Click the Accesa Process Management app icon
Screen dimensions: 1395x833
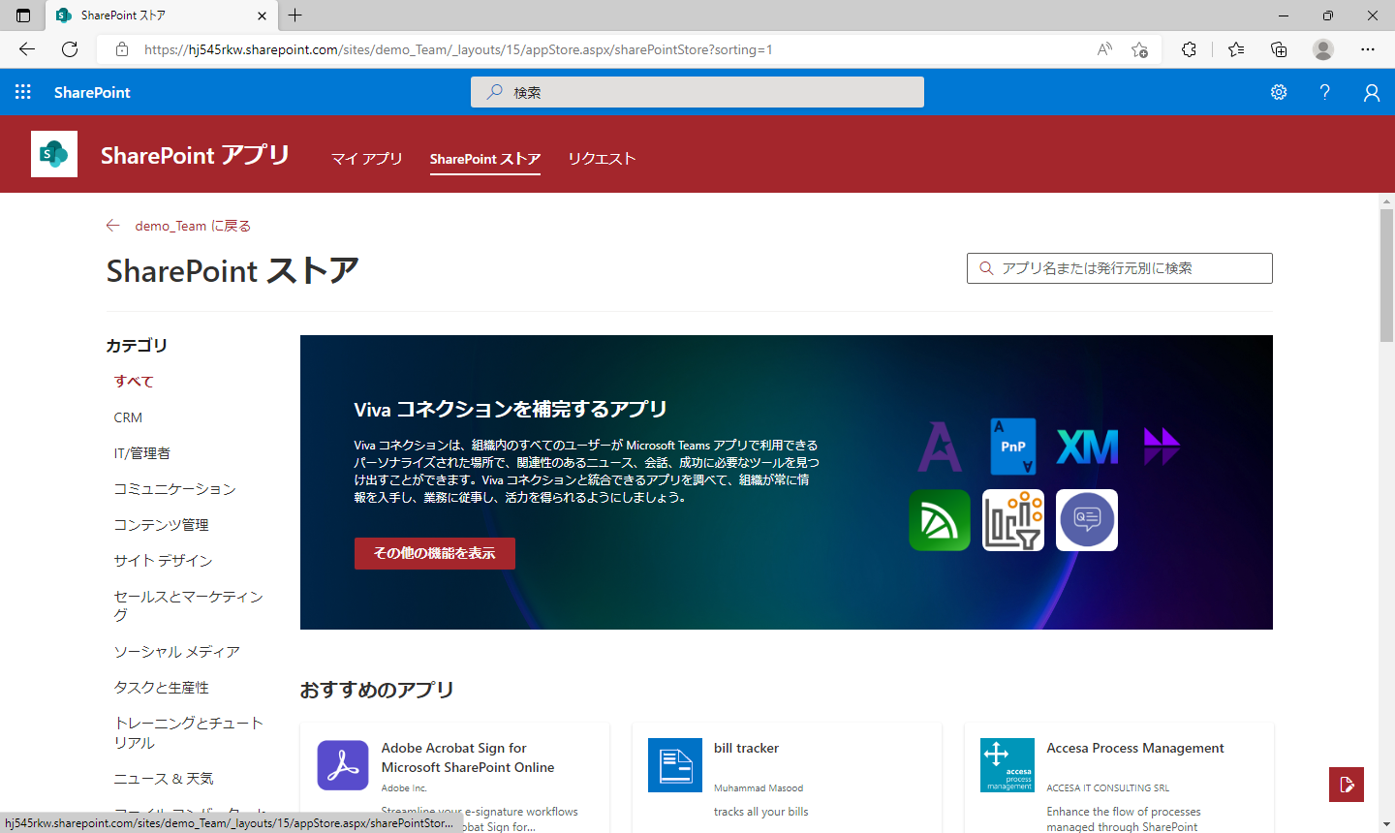pyautogui.click(x=1007, y=765)
